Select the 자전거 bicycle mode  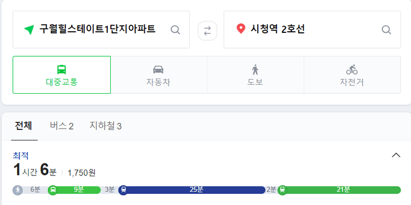(x=352, y=75)
